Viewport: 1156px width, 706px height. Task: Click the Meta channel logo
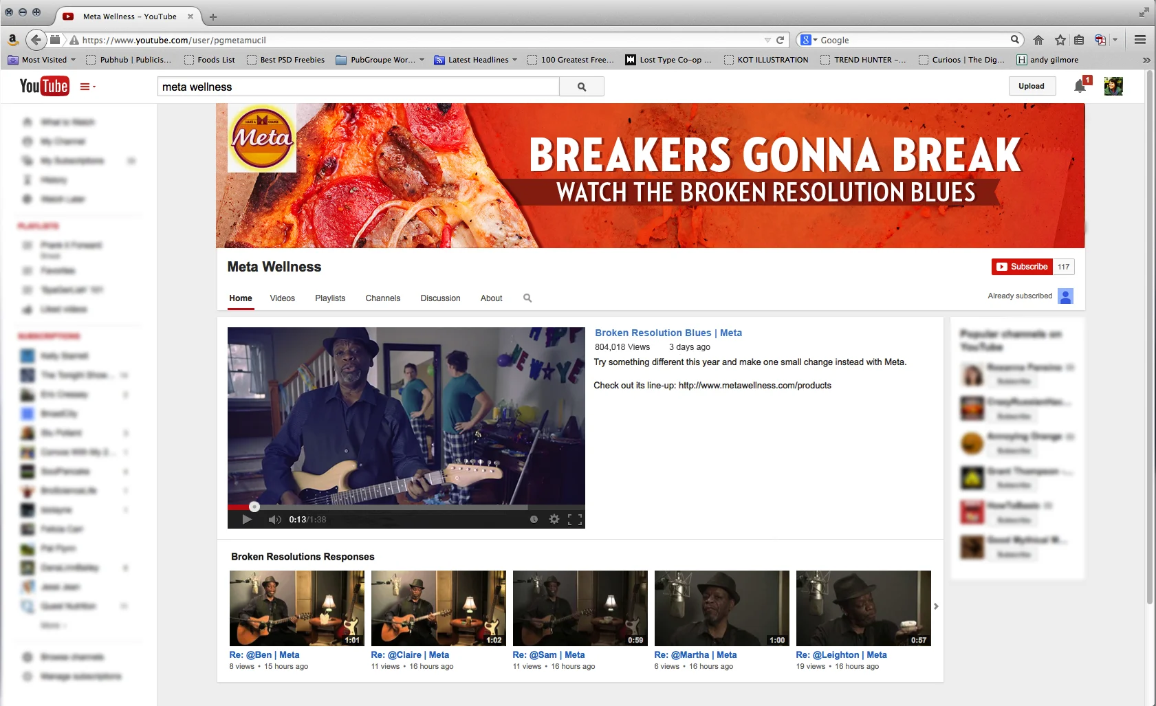click(x=262, y=137)
